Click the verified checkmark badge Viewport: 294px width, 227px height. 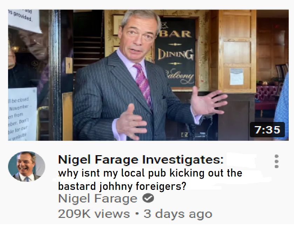(148, 198)
